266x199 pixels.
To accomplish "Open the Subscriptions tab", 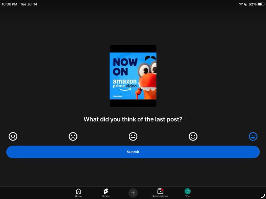I will pyautogui.click(x=160, y=193).
